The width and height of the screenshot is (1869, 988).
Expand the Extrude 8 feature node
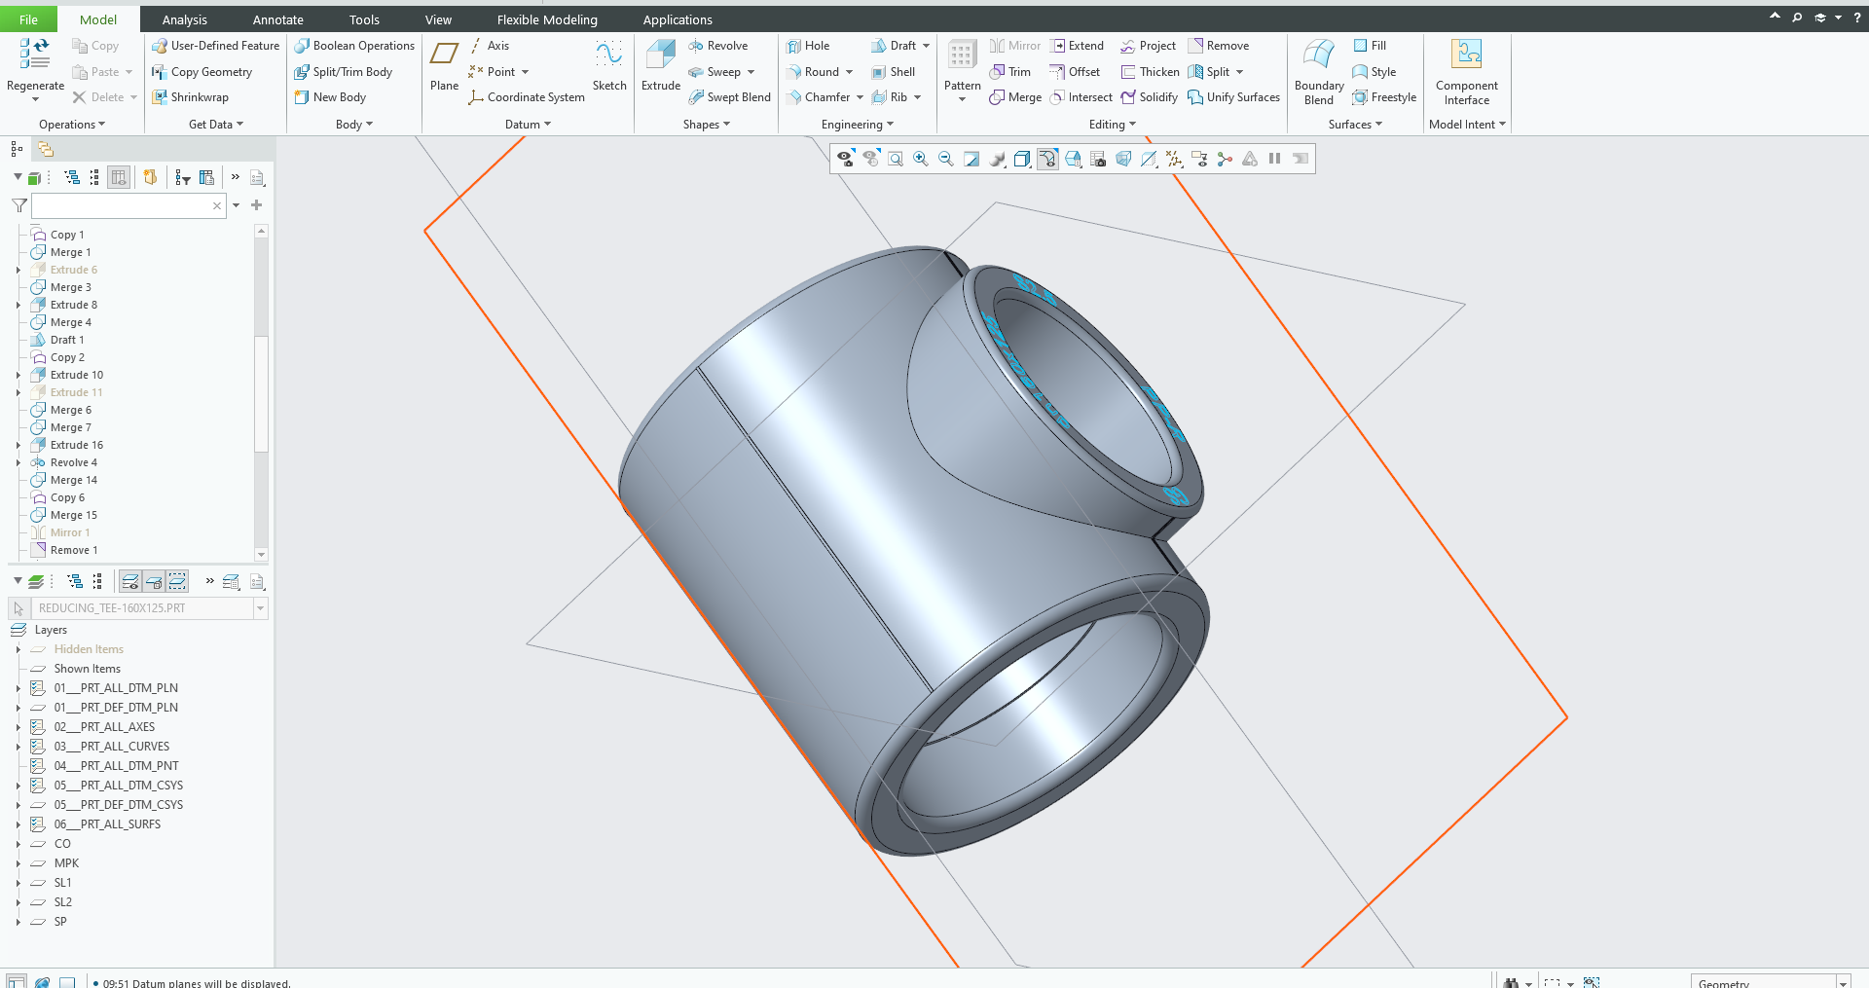[18, 305]
